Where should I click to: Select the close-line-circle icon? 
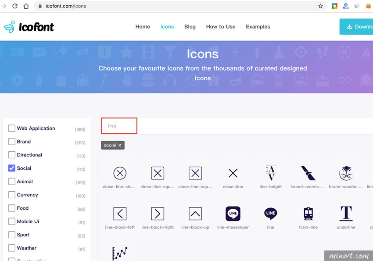tap(120, 173)
